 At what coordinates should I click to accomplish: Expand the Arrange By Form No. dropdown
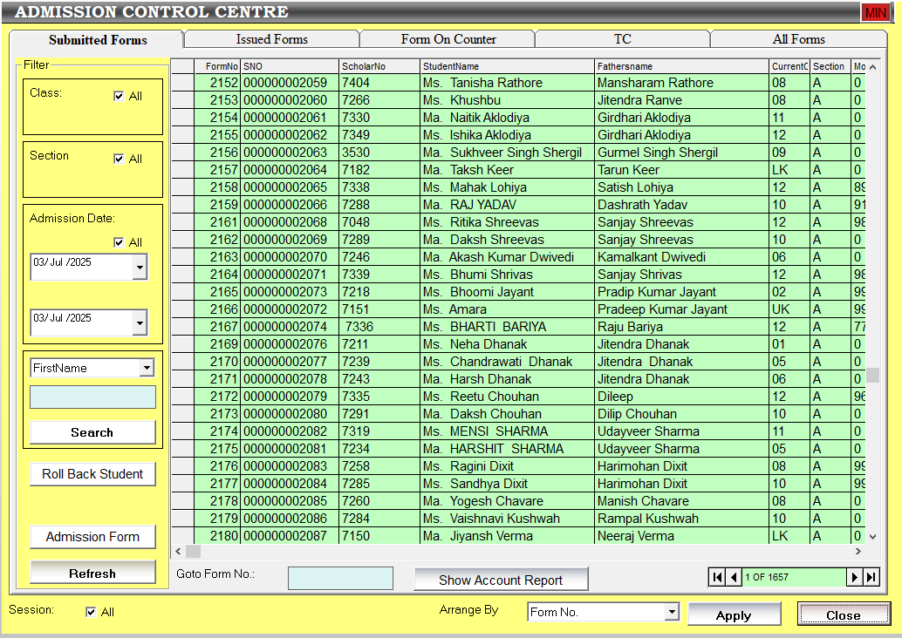(x=672, y=612)
